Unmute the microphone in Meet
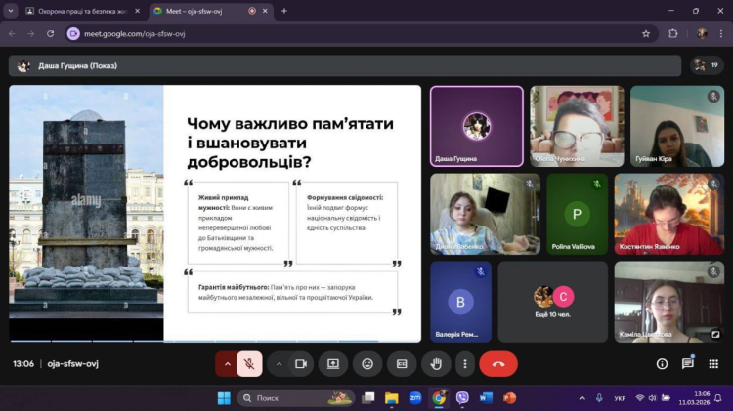The image size is (733, 411). [x=249, y=364]
